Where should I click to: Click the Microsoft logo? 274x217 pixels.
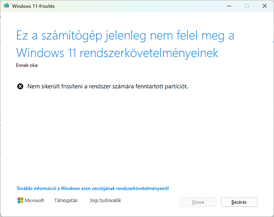pyautogui.click(x=31, y=200)
